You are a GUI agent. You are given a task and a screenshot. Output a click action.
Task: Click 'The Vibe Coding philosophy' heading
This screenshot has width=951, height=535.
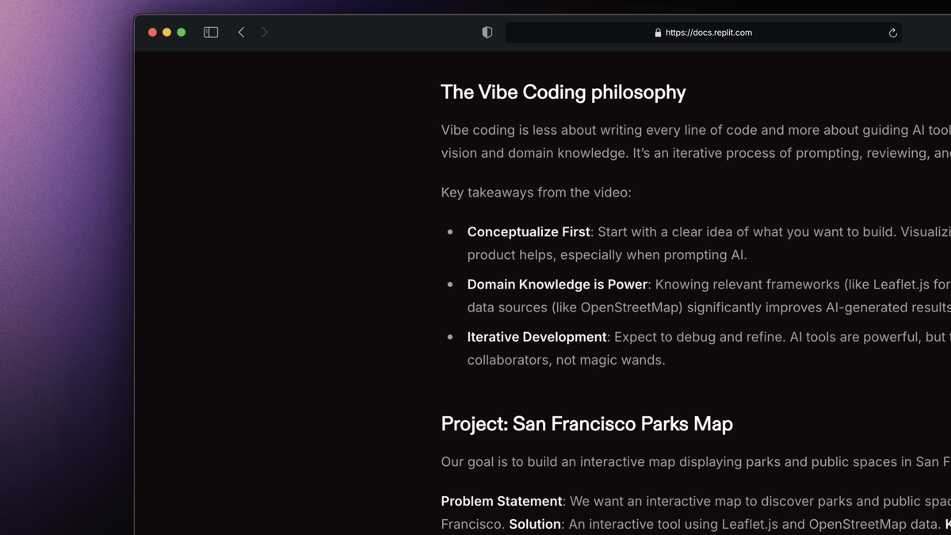pos(563,93)
